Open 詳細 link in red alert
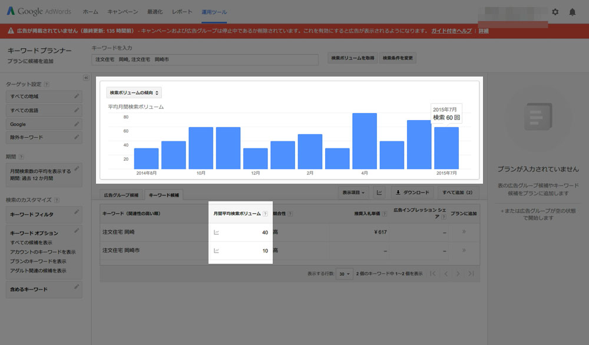This screenshot has width=589, height=345. 484,31
